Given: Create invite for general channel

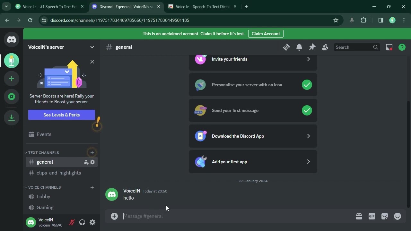Looking at the screenshot, I should tap(86, 162).
